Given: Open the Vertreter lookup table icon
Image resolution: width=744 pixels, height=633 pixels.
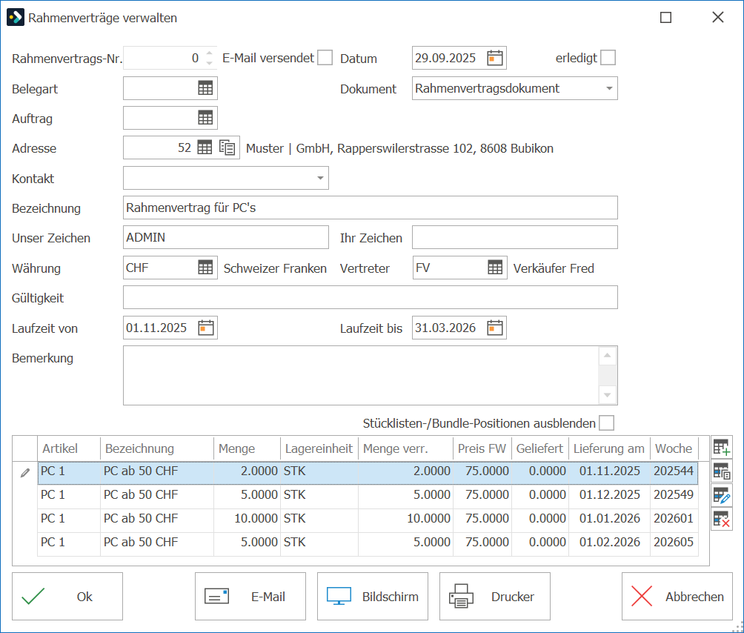Looking at the screenshot, I should pyautogui.click(x=495, y=268).
